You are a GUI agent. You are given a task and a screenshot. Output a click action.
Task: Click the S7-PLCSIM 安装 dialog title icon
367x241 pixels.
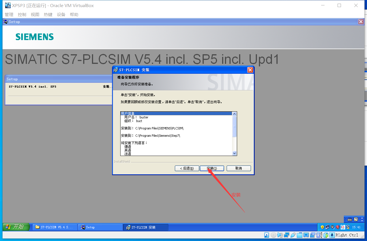click(x=116, y=70)
